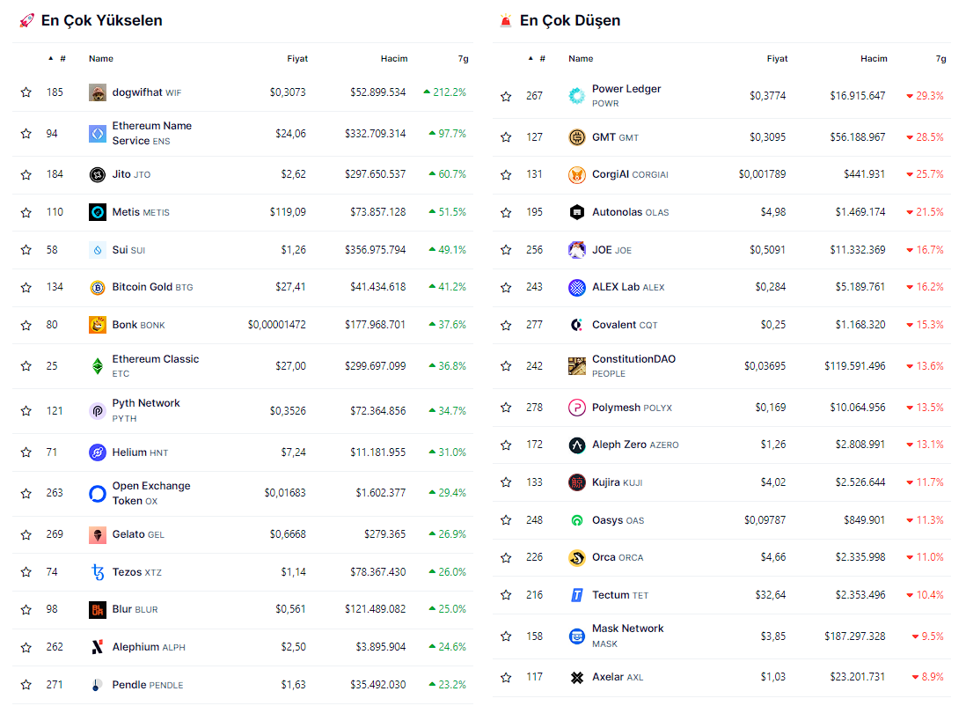Click the dogwifhat coin logo icon
The height and width of the screenshot is (706, 966).
(x=98, y=92)
